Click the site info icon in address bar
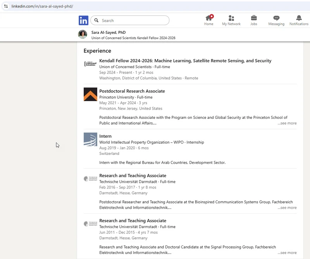Screen dimensions: 310x259 click(6, 6)
